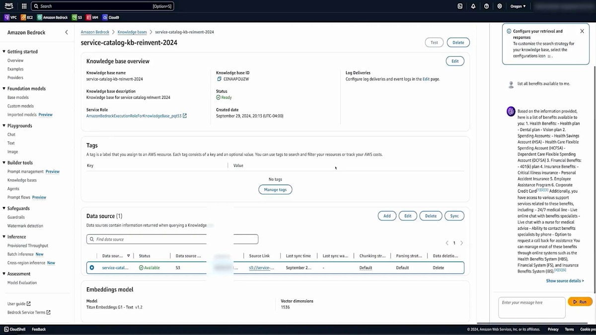This screenshot has width=596, height=335.
Task: Open Overview in the sidebar
Action: pyautogui.click(x=15, y=61)
